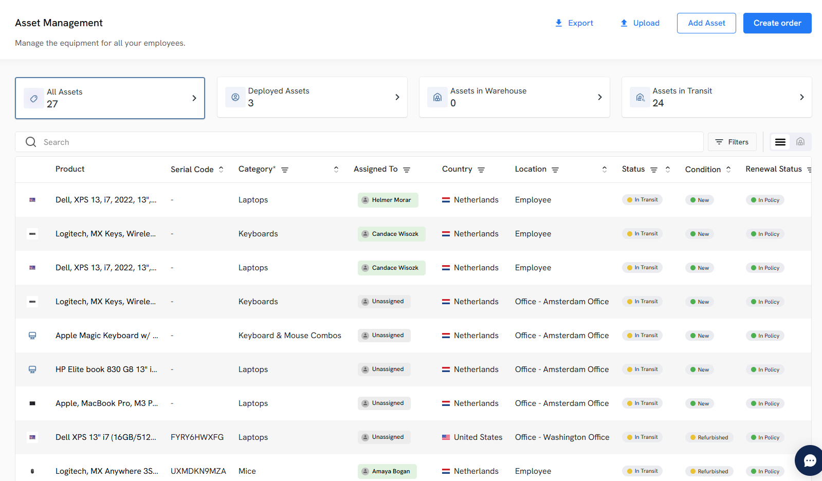The height and width of the screenshot is (481, 822).
Task: Sort the Status column arrows
Action: coord(668,169)
